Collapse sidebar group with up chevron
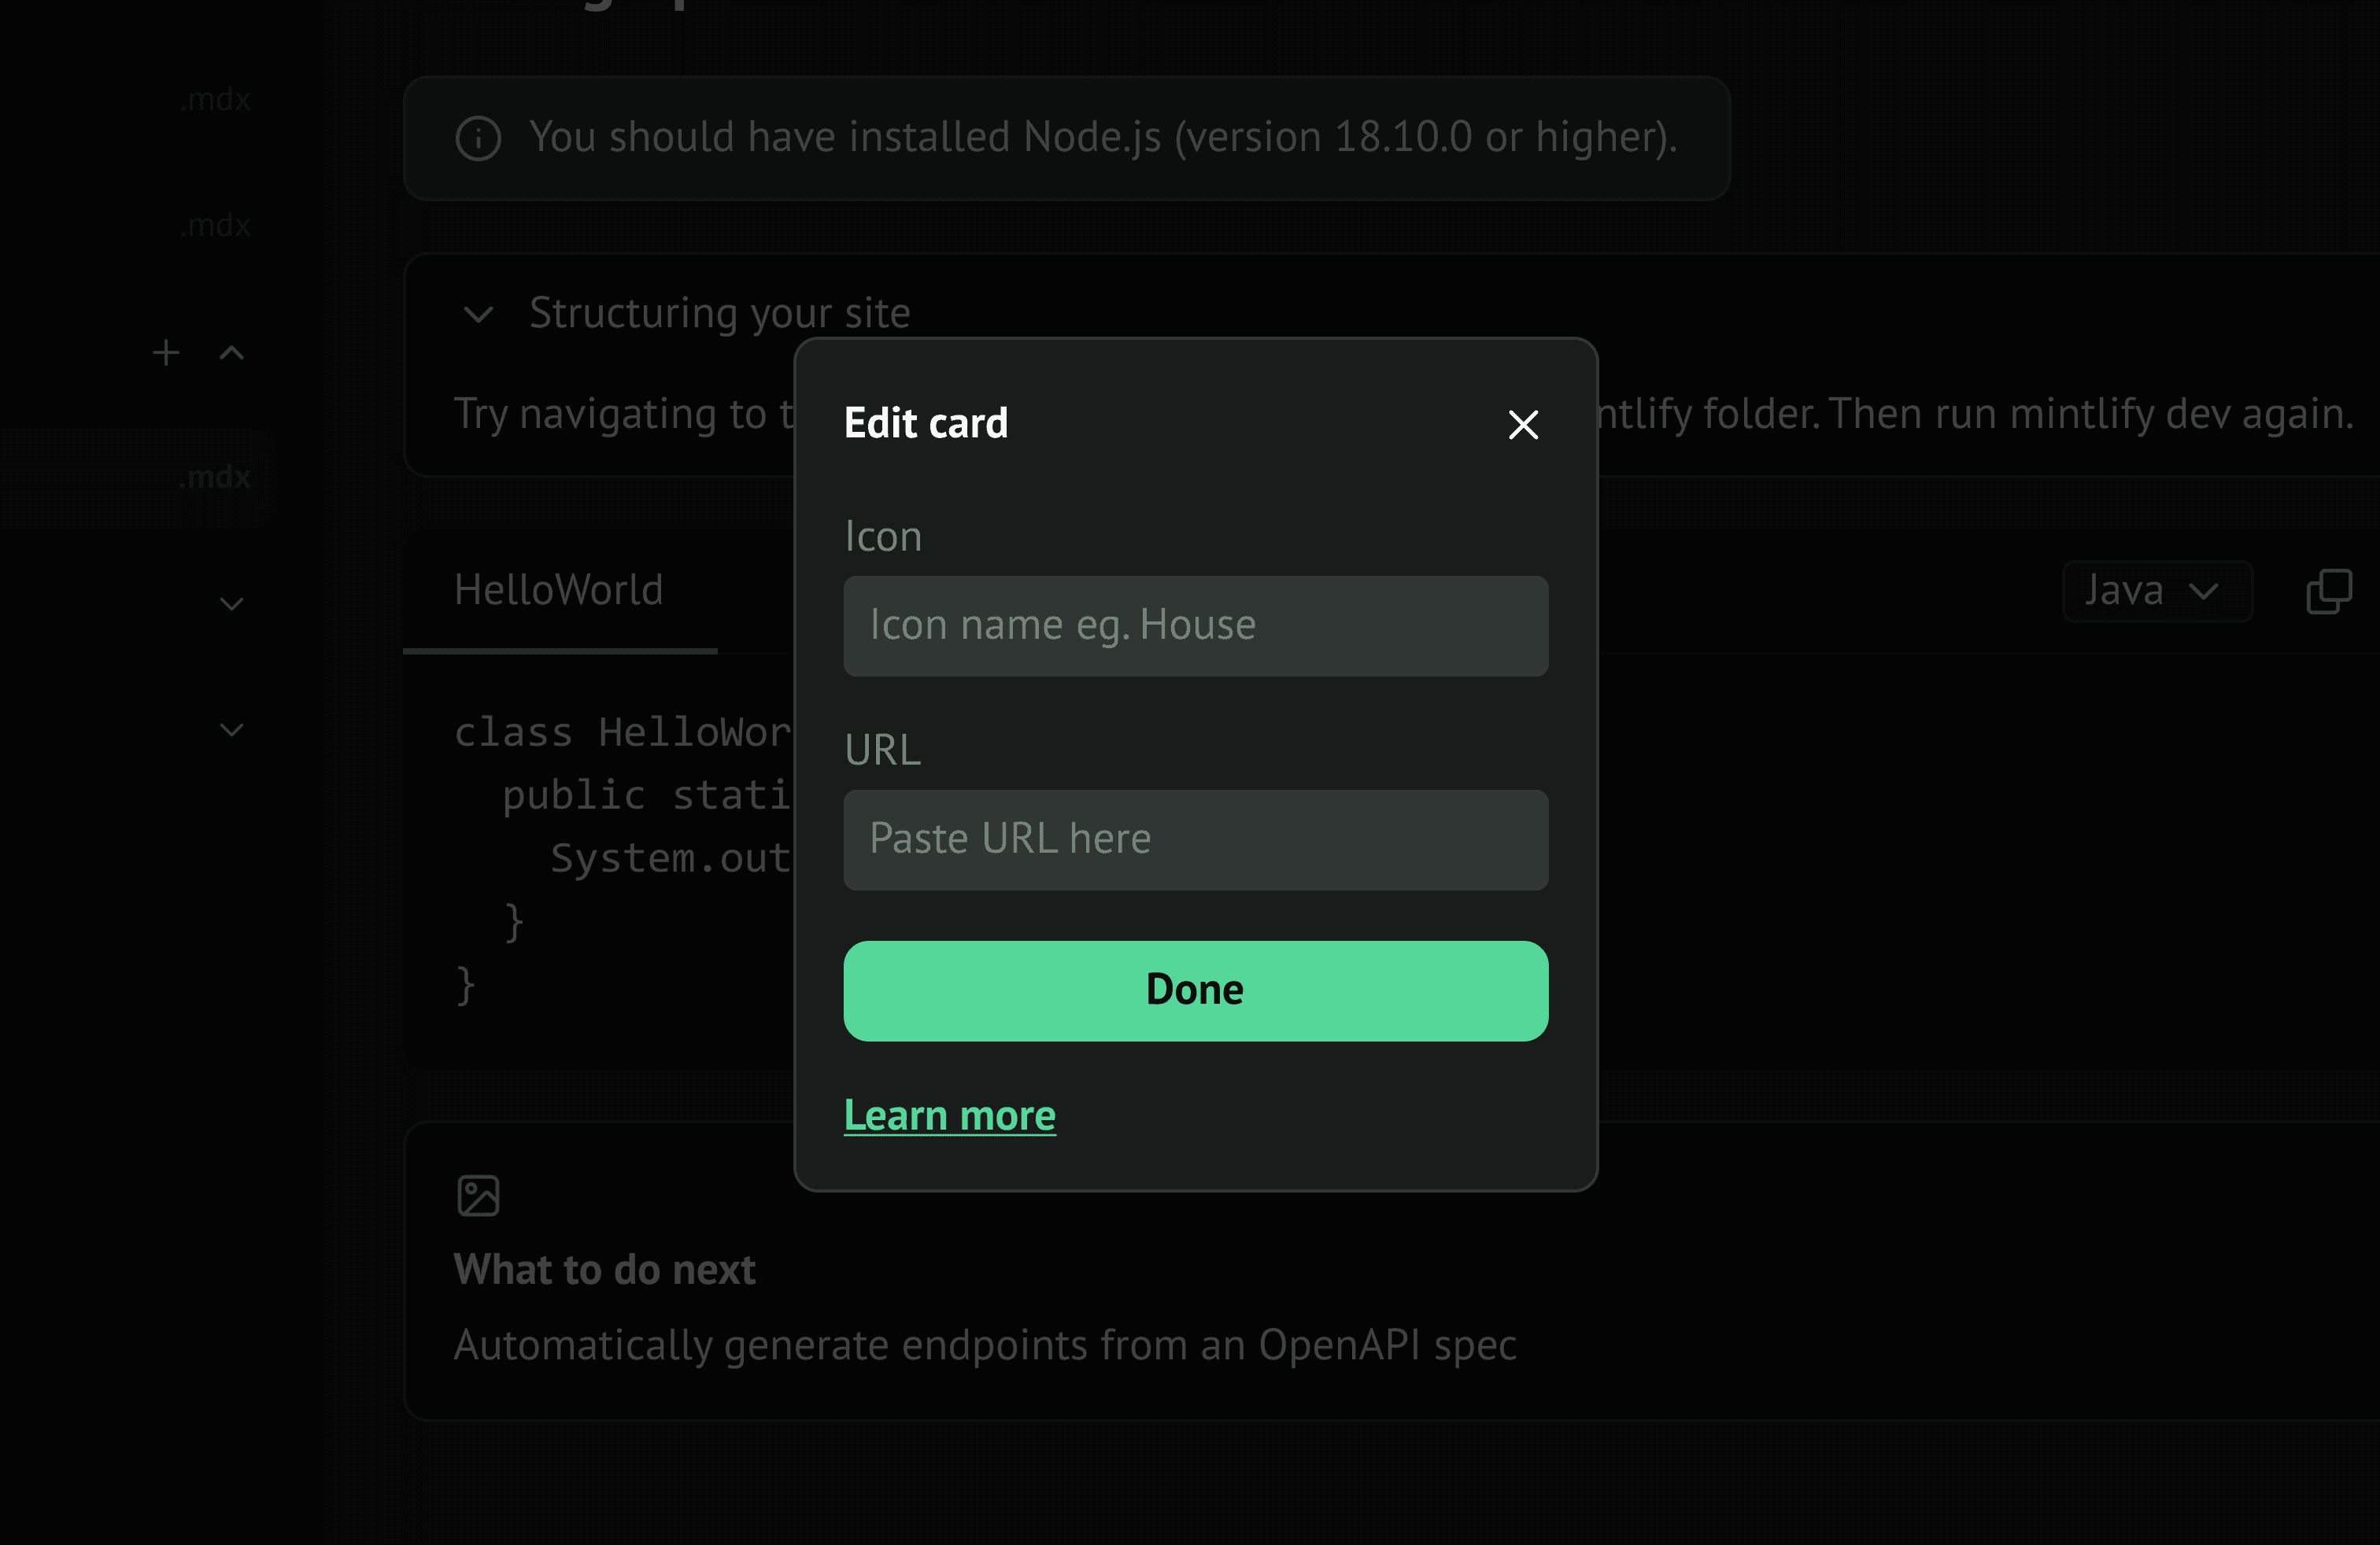2380x1545 pixels. 232,352
